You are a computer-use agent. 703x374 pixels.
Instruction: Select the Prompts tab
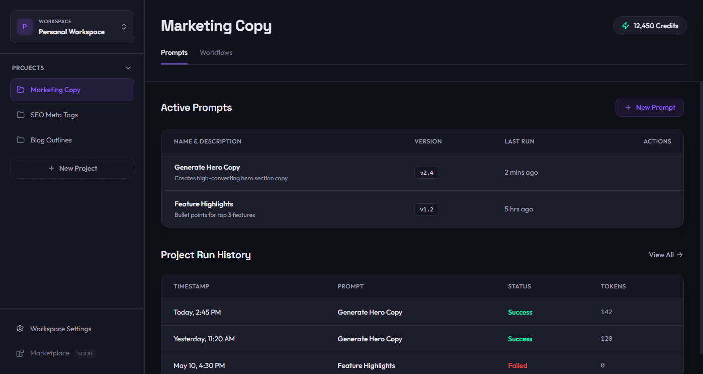174,52
